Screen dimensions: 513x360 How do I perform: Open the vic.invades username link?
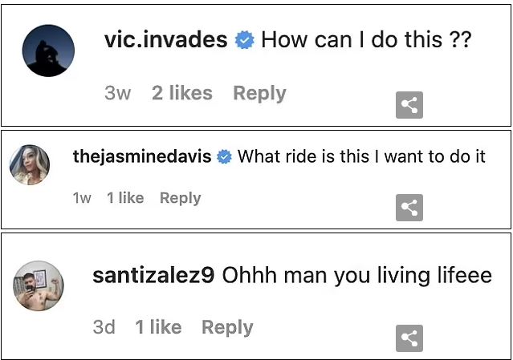tap(165, 40)
